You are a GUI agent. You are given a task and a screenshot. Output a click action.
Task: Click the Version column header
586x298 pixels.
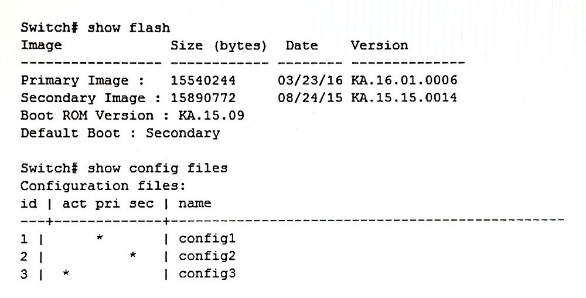(x=379, y=45)
